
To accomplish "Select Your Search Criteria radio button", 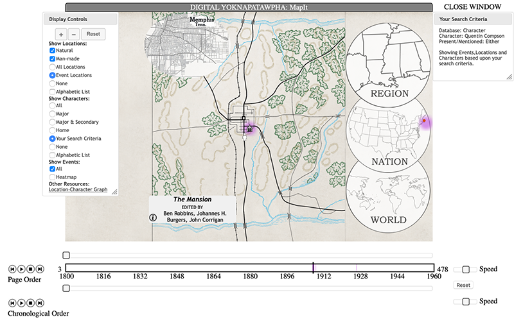I will pos(52,139).
